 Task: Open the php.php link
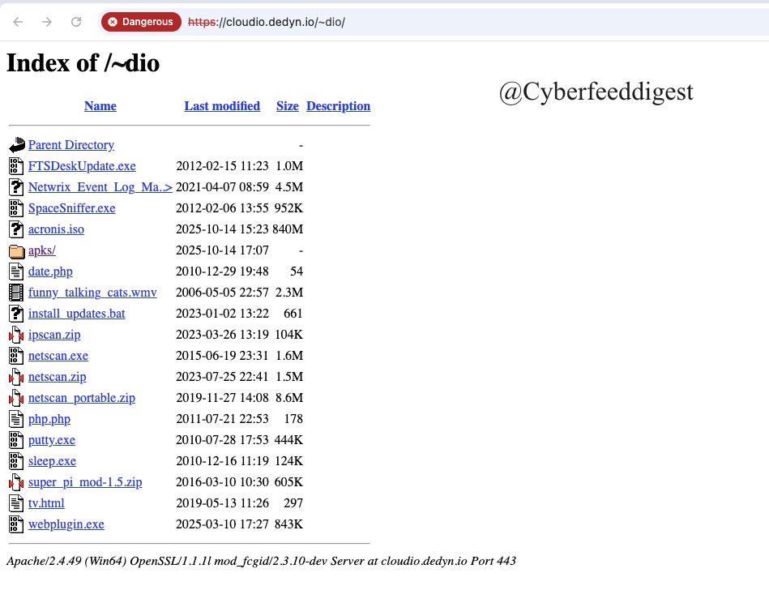[49, 419]
